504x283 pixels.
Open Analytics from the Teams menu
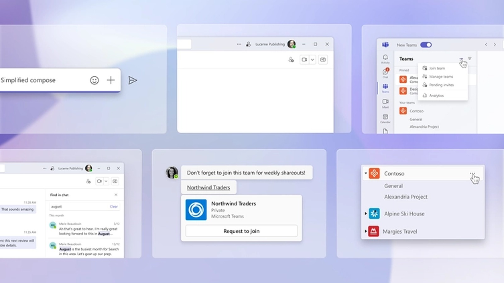click(437, 95)
